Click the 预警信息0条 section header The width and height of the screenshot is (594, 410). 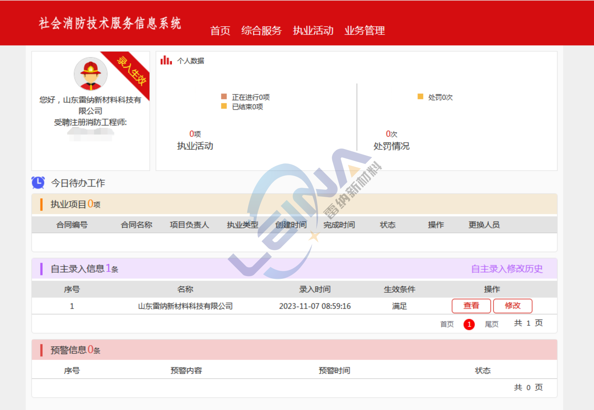(x=294, y=349)
